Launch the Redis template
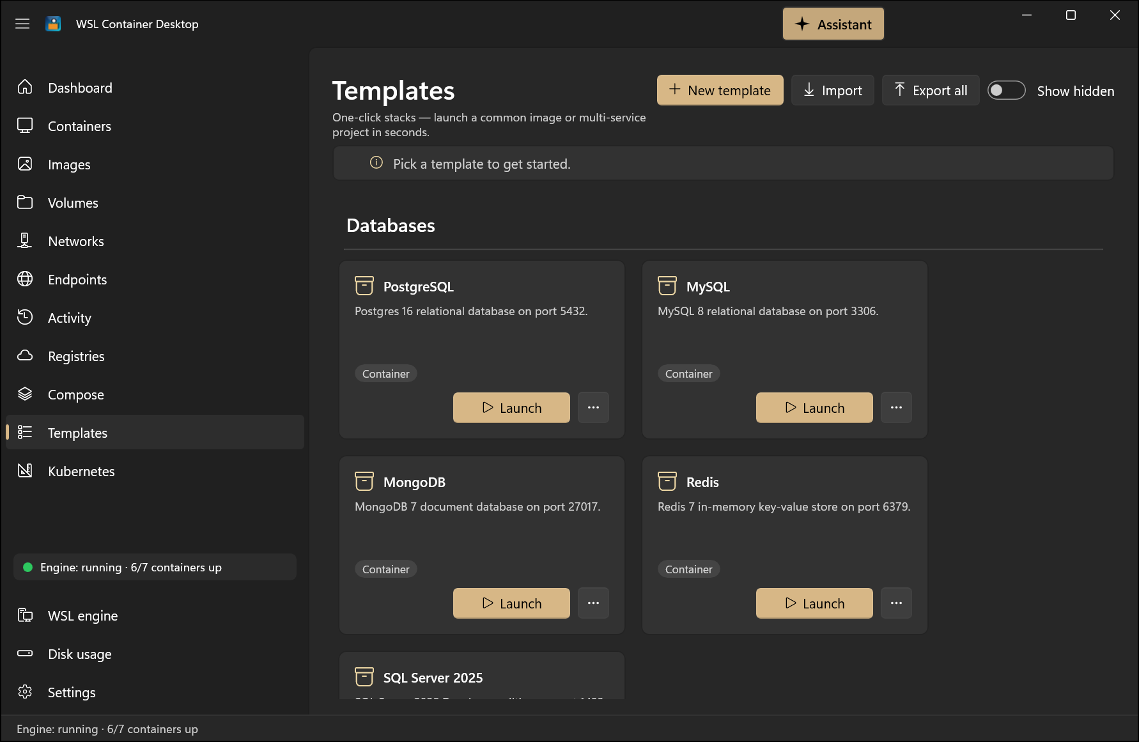 click(814, 603)
